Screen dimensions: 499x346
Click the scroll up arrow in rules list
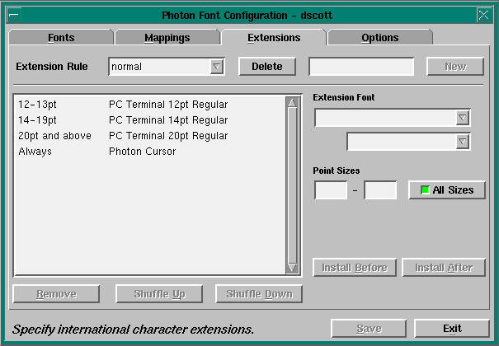[x=292, y=103]
